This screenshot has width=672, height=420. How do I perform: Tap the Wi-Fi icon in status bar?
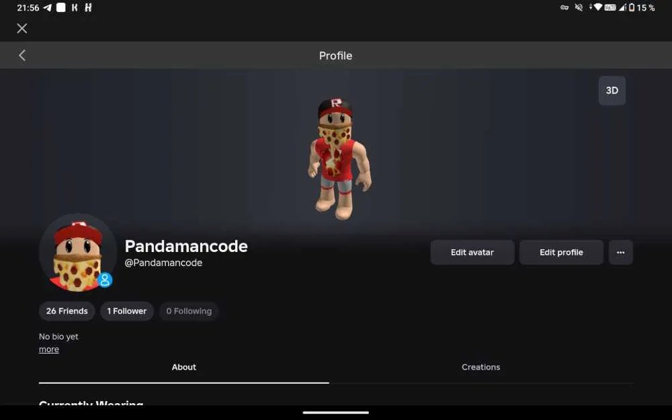pos(598,7)
